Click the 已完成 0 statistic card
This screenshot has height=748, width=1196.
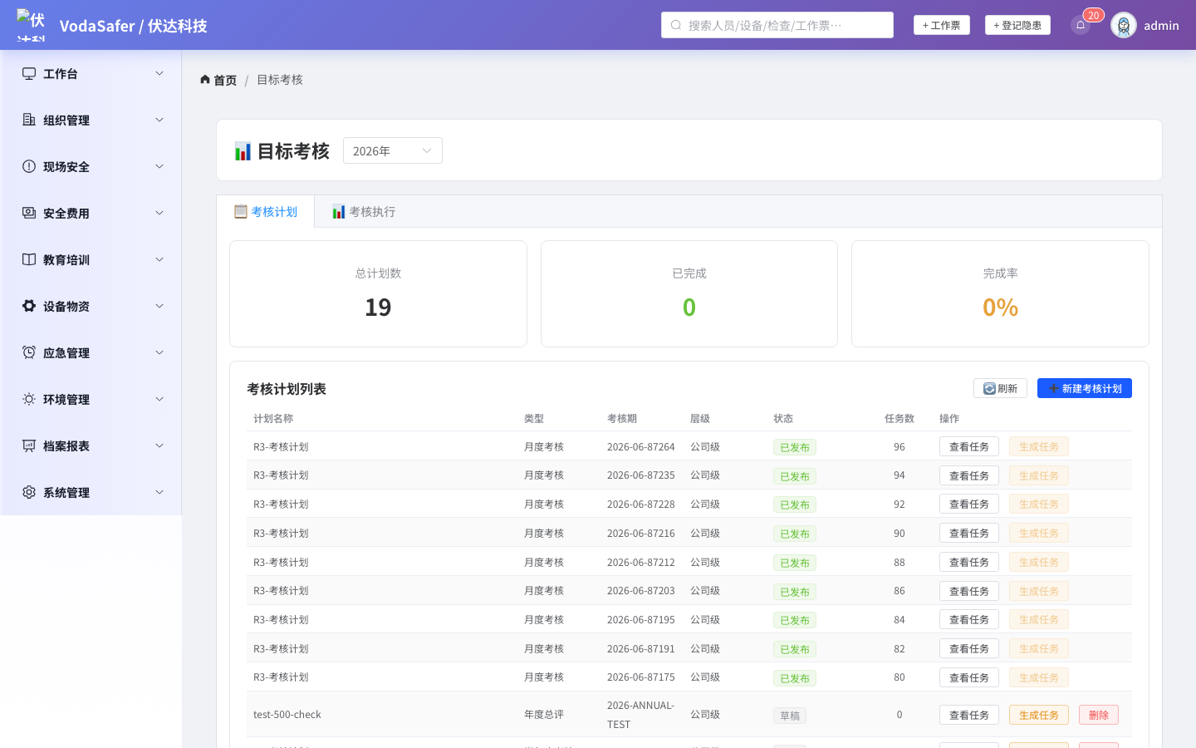(x=689, y=293)
